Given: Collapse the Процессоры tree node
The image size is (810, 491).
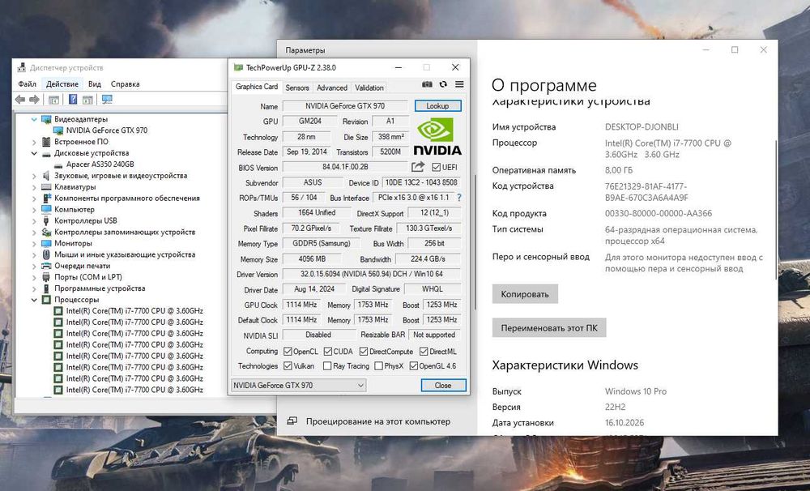Looking at the screenshot, I should (x=34, y=300).
